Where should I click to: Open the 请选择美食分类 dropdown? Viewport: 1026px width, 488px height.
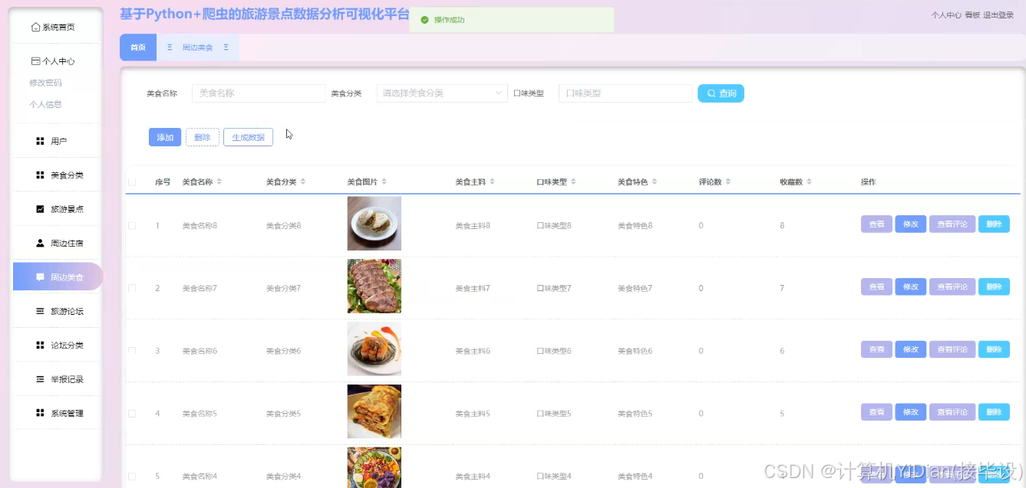(442, 93)
